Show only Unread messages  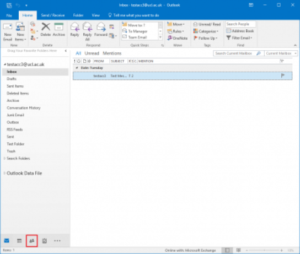pos(92,53)
